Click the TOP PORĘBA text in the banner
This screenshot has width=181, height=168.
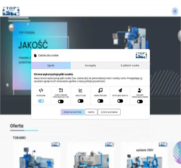[x=27, y=33]
